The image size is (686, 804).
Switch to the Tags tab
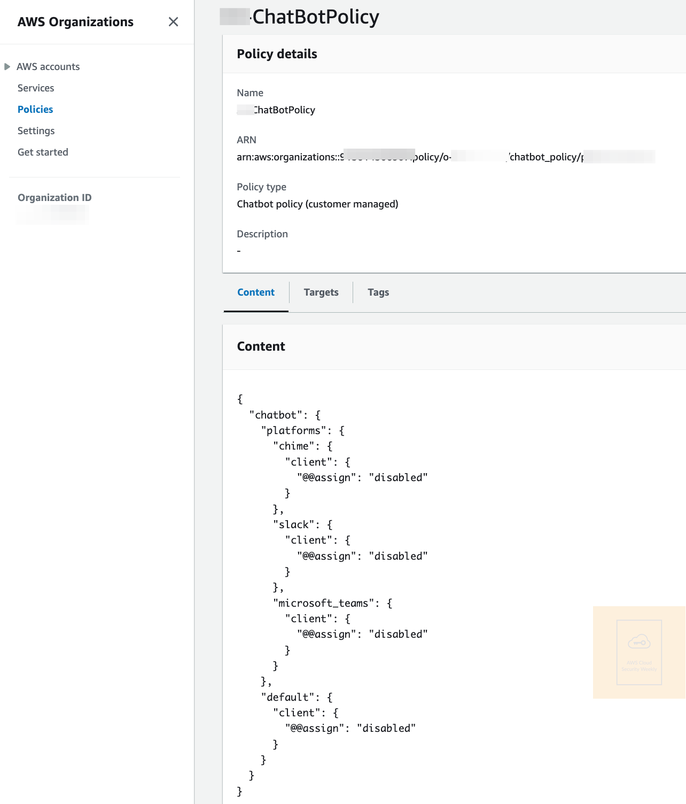(x=378, y=292)
